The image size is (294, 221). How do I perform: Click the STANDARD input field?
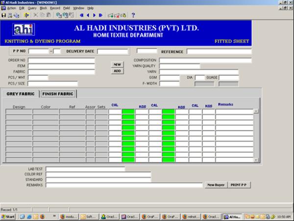(98, 180)
